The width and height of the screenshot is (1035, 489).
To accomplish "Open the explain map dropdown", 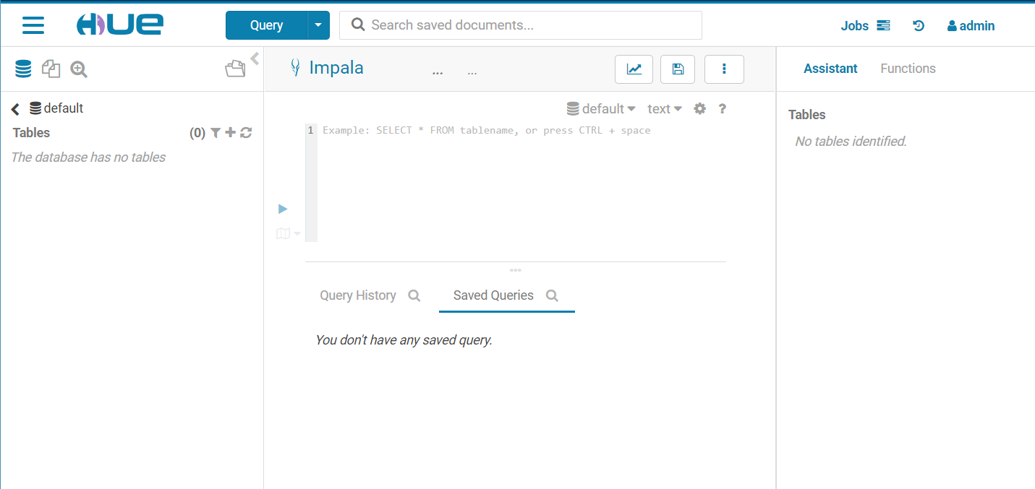I will (x=289, y=233).
